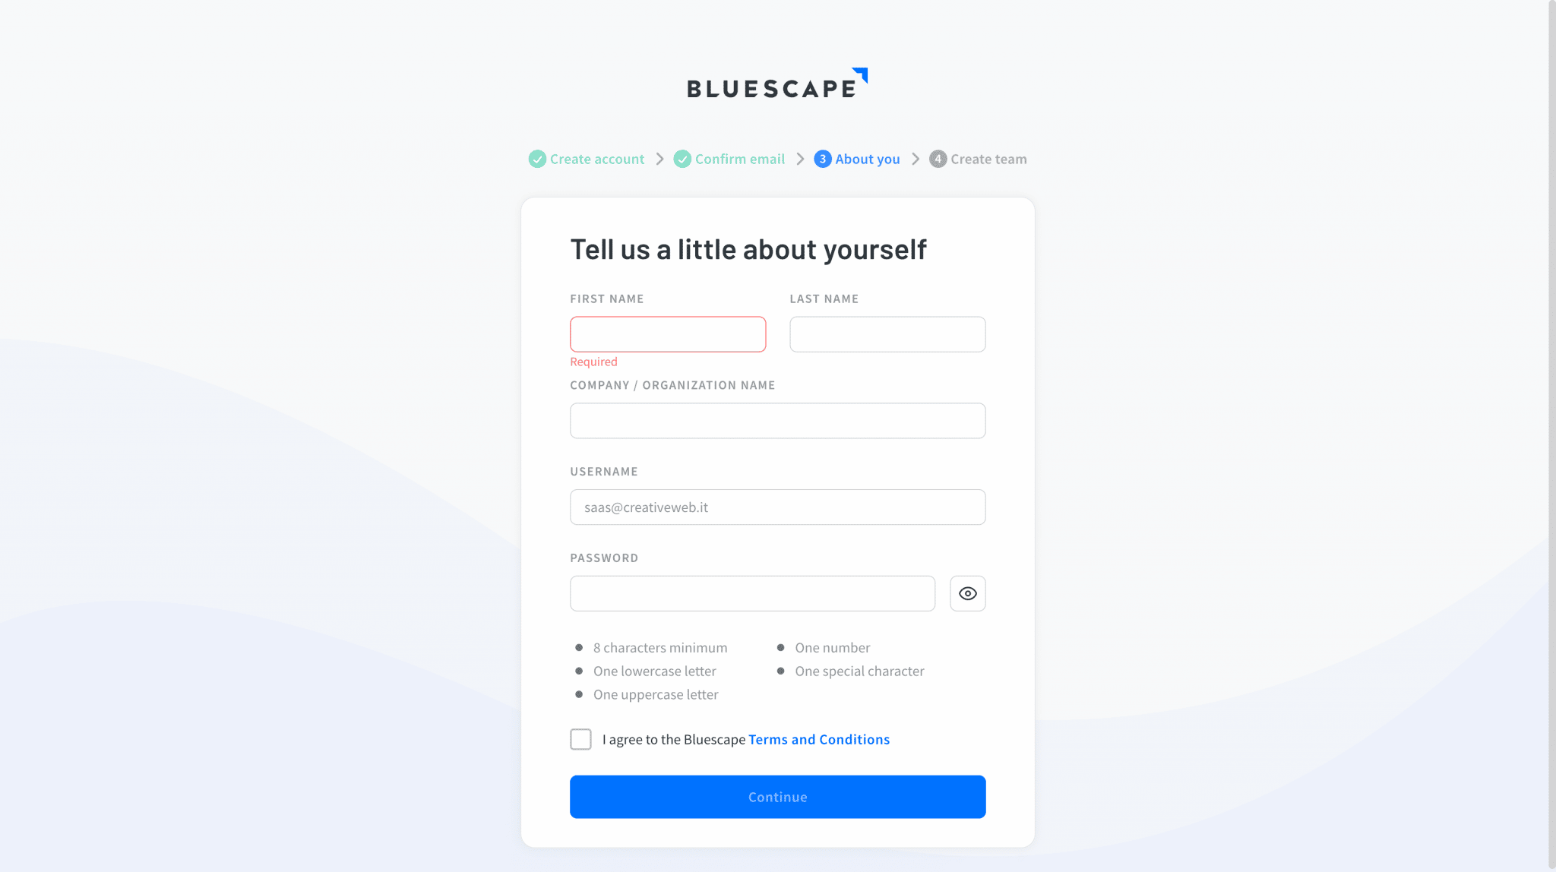This screenshot has width=1556, height=872.
Task: Click the Continue button to proceed
Action: coord(778,796)
